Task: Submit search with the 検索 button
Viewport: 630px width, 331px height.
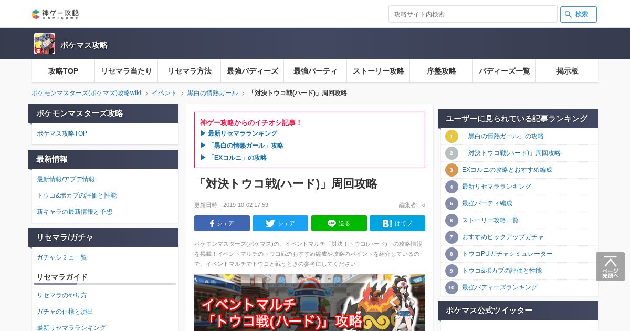Action: (578, 14)
